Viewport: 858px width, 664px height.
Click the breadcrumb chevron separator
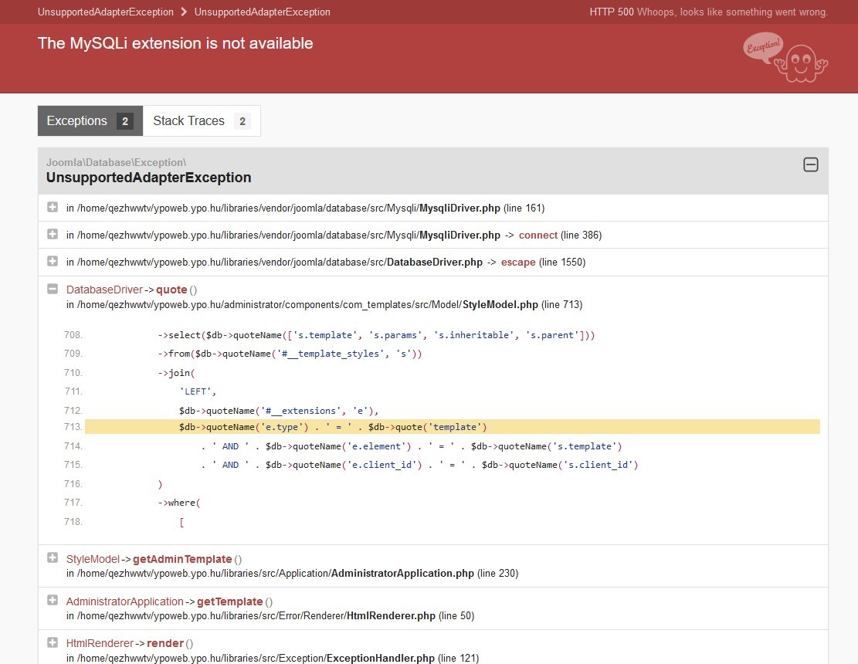pos(184,12)
